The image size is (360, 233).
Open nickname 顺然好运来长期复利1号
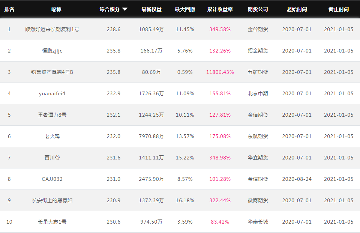(52, 29)
